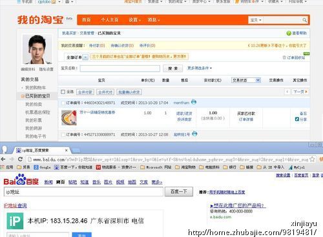This screenshot has height=237, width=323.
Task: Click the order's product thumbnail image
Action: (x=69, y=118)
